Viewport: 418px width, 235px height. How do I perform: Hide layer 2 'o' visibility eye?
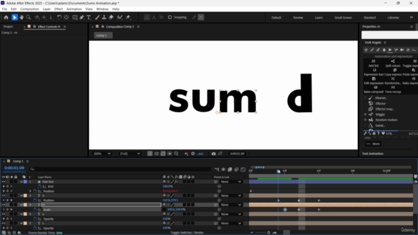tap(3, 196)
